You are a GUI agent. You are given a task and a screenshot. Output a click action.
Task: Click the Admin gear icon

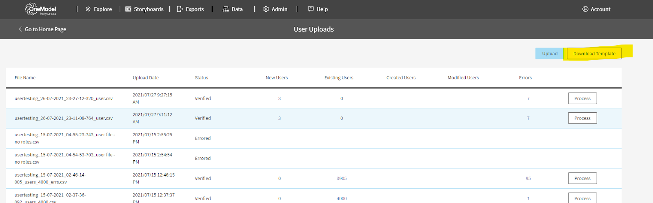266,9
